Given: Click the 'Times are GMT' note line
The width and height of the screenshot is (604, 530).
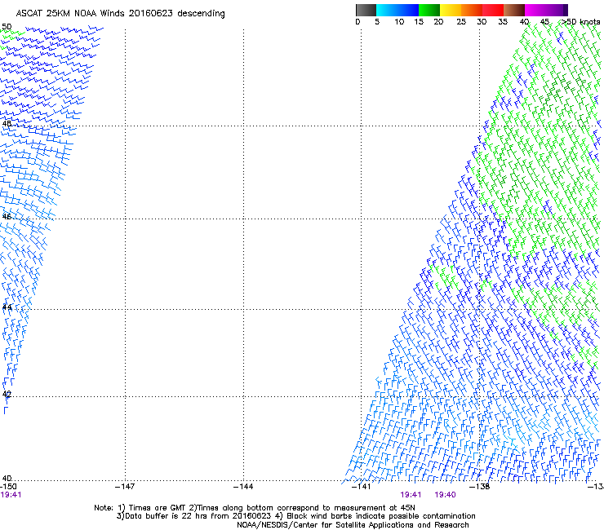Looking at the screenshot, I should (255, 508).
